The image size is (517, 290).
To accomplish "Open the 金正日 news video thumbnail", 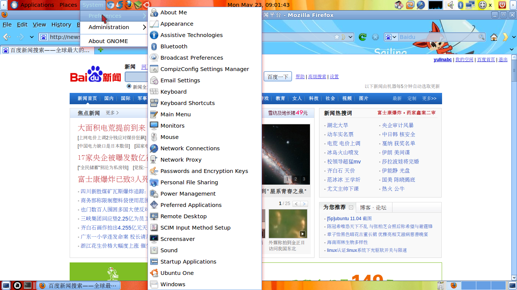I will click(288, 224).
